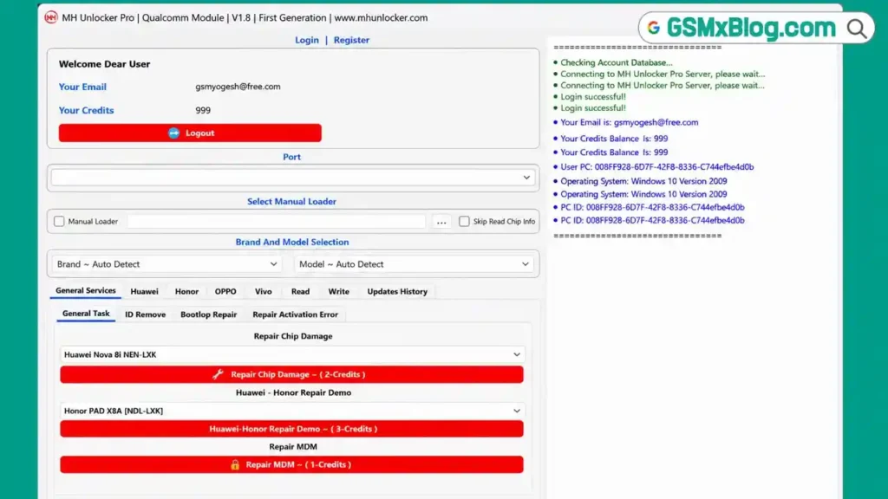This screenshot has height=499, width=888.
Task: Open the Port dropdown
Action: 293,178
